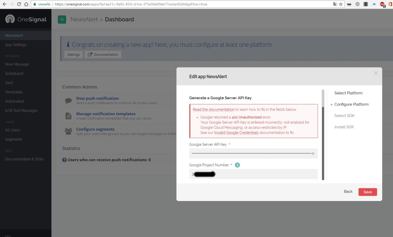Select the Select Platform step
The image size is (393, 237).
coord(349,93)
